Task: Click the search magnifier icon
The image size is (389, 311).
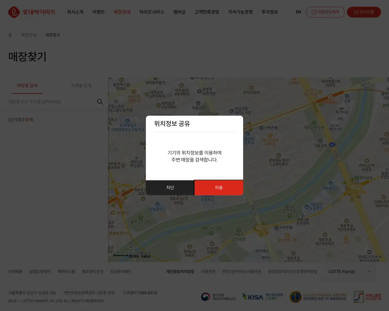Action: click(x=100, y=102)
